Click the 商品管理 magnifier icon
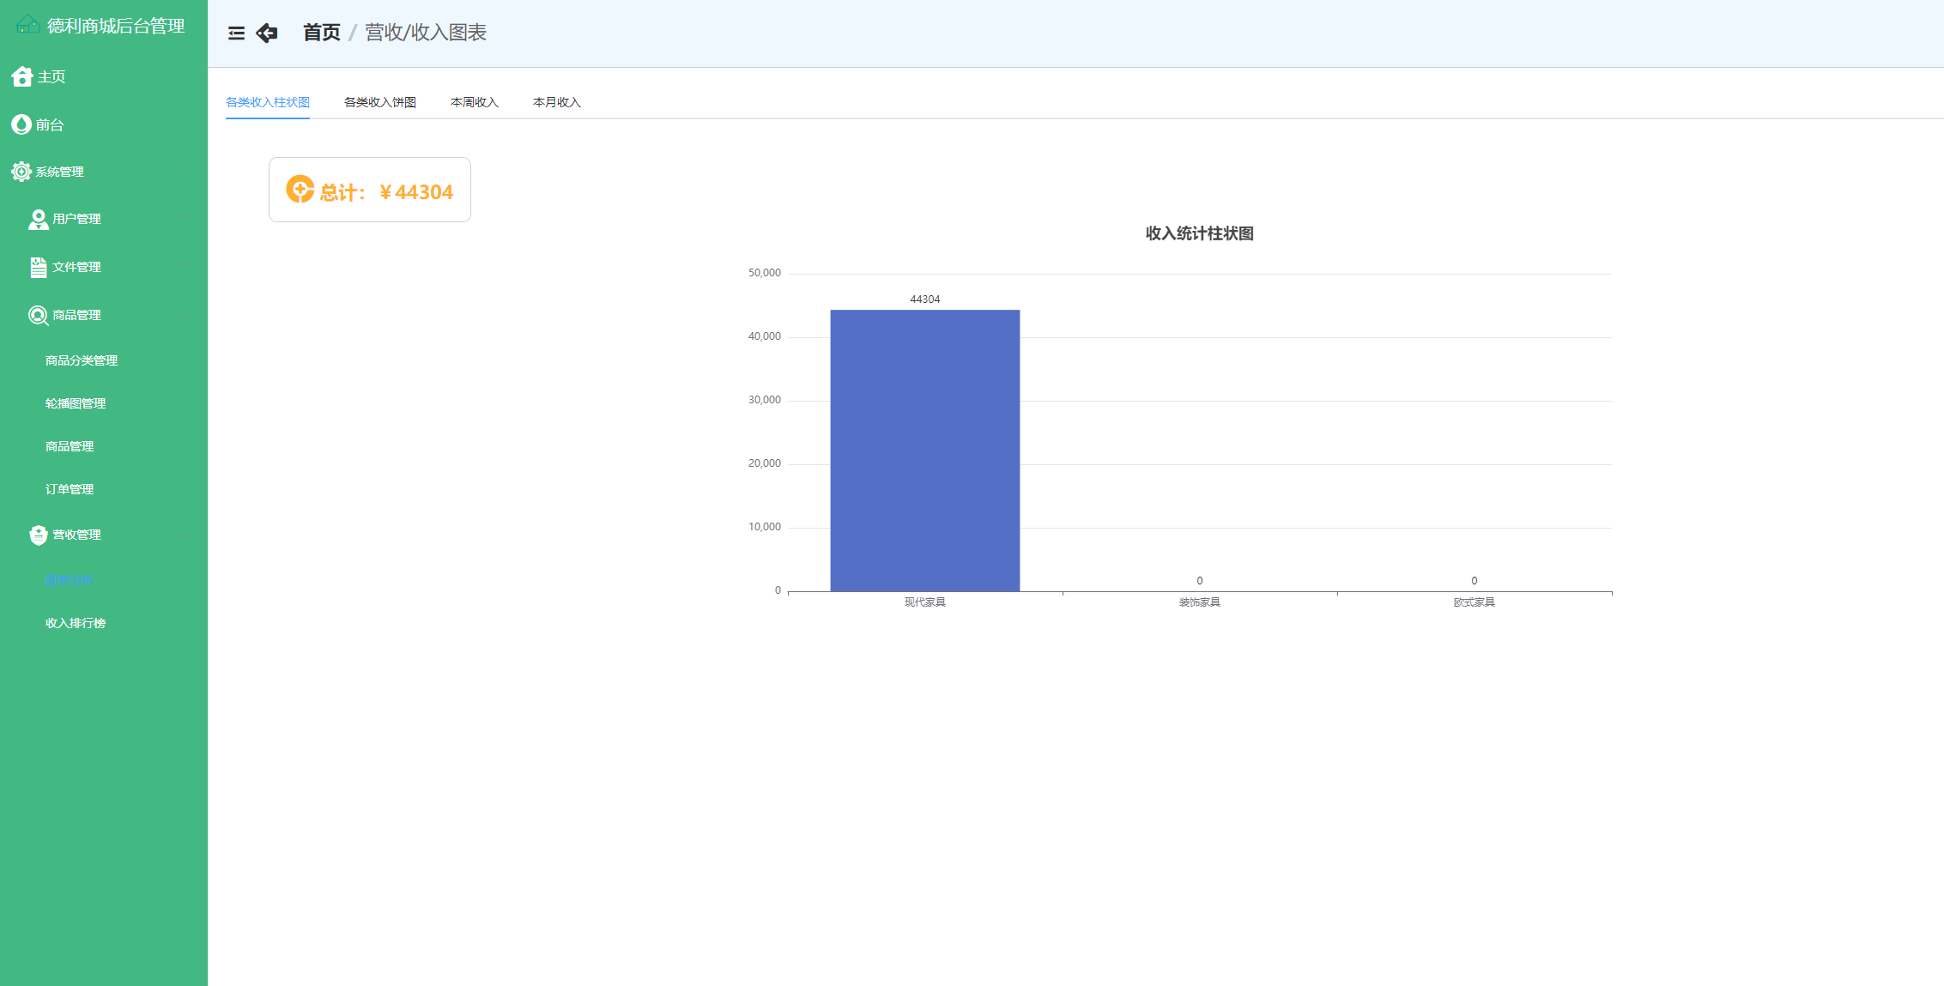Image resolution: width=1944 pixels, height=986 pixels. [x=39, y=316]
